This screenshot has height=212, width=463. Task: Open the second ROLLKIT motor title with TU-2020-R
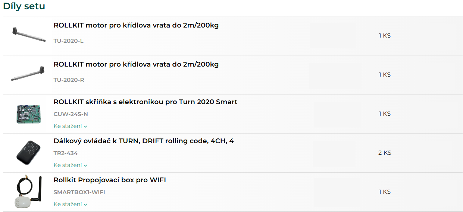[136, 64]
